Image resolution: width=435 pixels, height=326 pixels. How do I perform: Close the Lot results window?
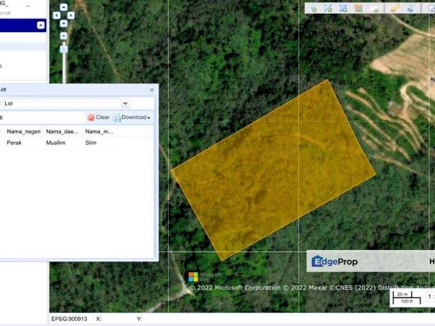[x=151, y=89]
